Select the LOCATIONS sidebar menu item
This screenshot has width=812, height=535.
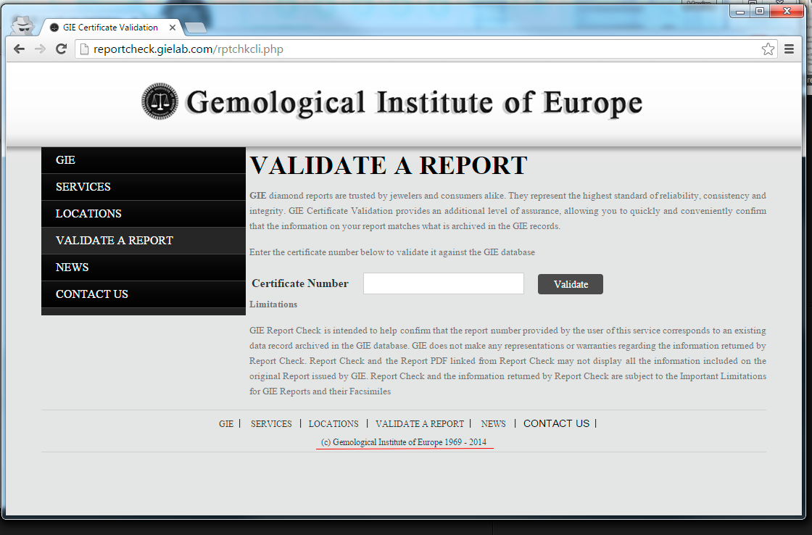tap(88, 213)
